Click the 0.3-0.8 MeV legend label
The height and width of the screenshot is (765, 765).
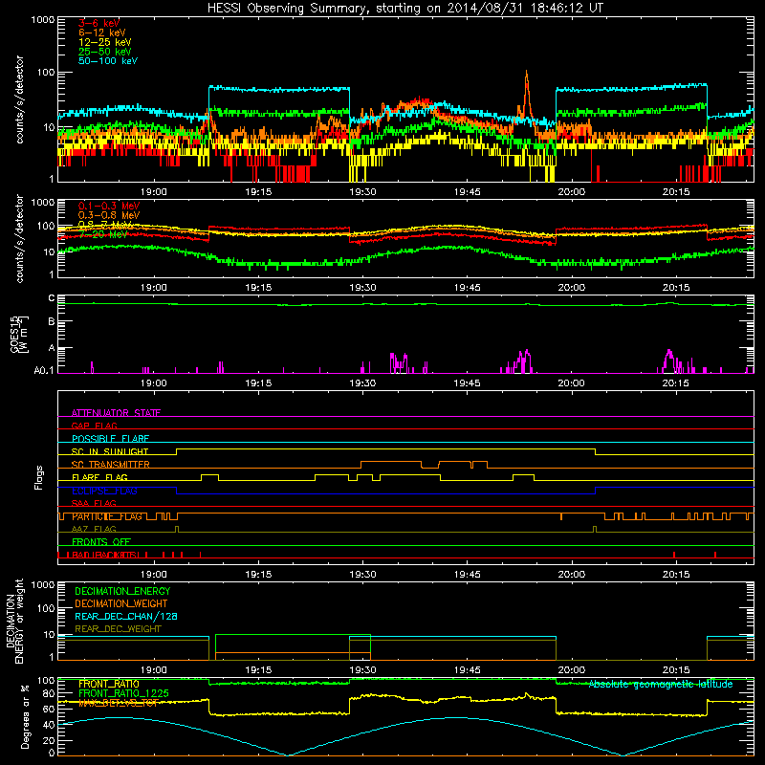pos(109,215)
